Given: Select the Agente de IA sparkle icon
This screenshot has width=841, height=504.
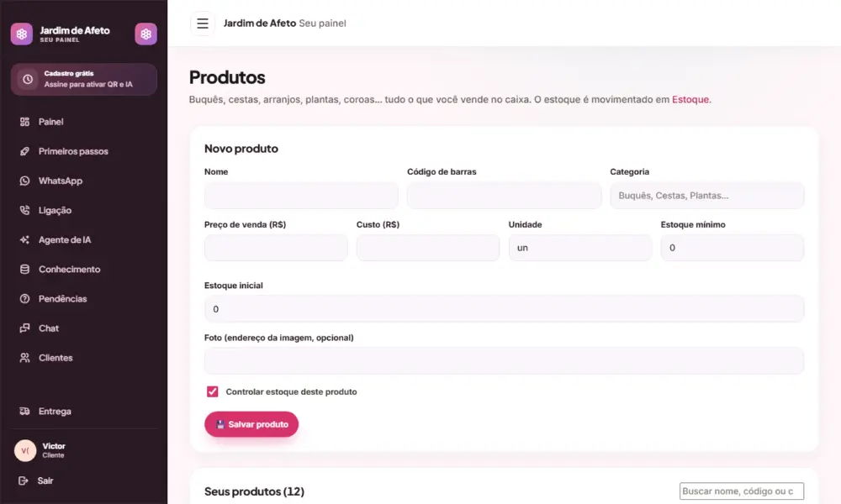Looking at the screenshot, I should (24, 239).
